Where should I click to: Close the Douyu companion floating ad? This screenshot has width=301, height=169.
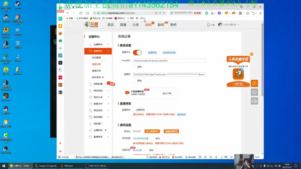click(252, 54)
